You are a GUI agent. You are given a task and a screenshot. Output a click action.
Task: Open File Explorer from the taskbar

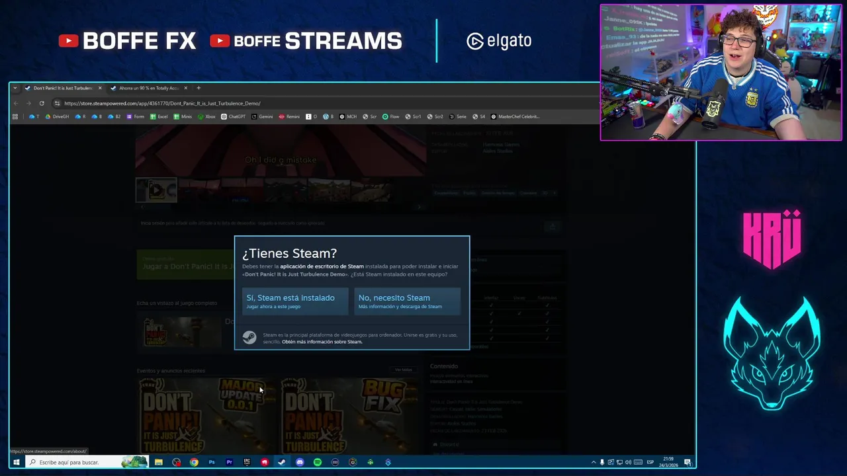point(159,462)
